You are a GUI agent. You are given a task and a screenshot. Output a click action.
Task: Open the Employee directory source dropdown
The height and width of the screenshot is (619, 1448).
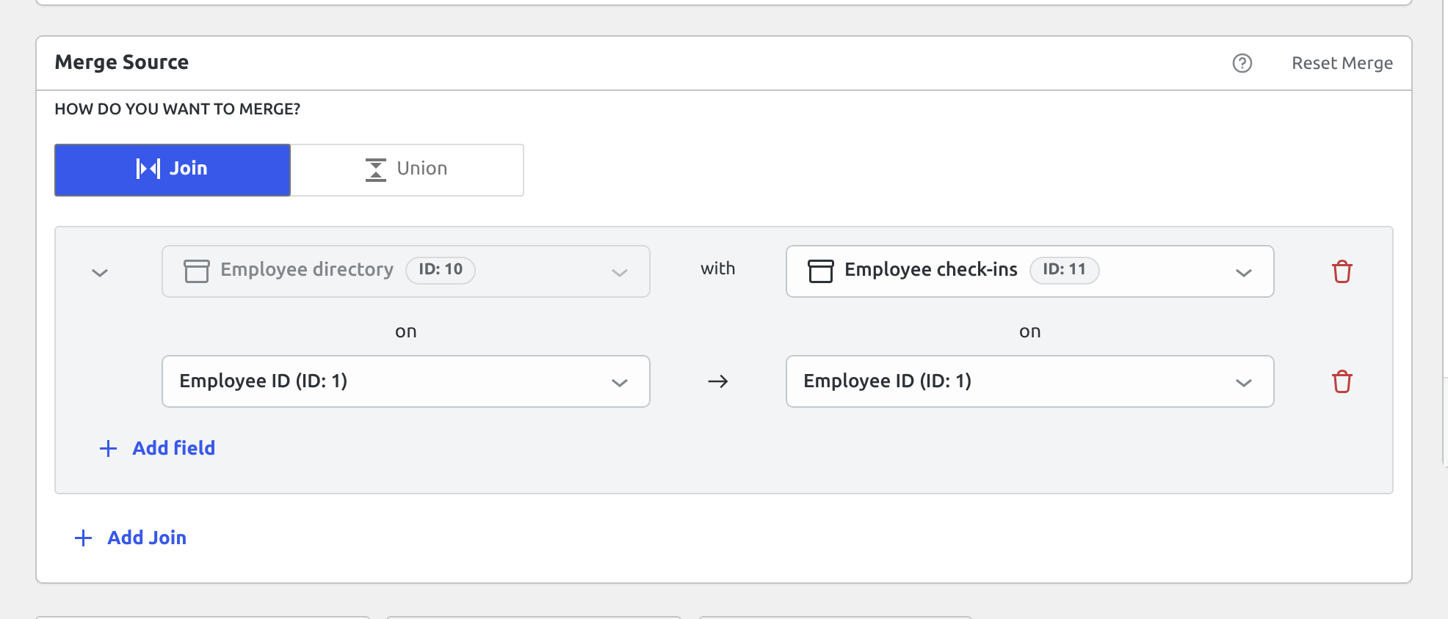click(x=406, y=271)
